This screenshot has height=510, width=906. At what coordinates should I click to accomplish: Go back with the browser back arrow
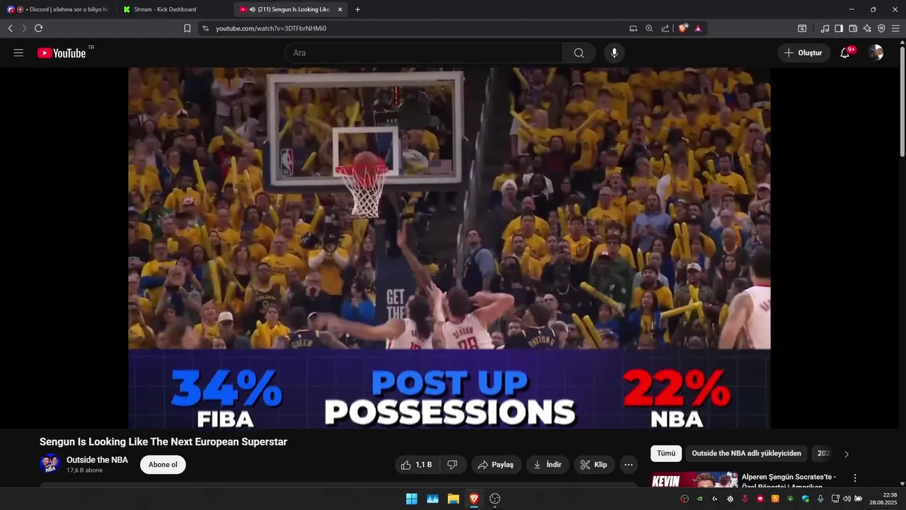pos(10,28)
